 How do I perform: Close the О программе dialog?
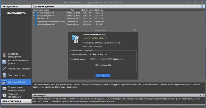[135, 30]
